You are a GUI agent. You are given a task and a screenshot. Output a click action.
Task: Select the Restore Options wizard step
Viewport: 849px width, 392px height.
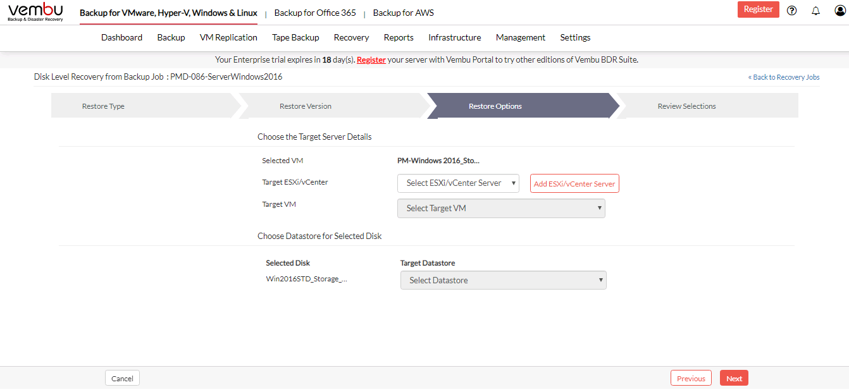523,106
